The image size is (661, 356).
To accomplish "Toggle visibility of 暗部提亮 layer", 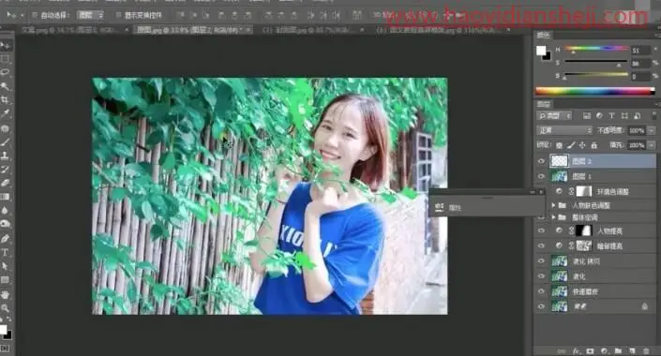I will [x=541, y=245].
